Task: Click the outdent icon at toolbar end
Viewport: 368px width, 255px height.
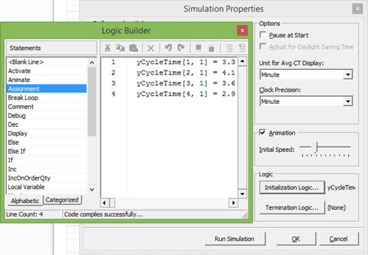Action: [x=242, y=48]
